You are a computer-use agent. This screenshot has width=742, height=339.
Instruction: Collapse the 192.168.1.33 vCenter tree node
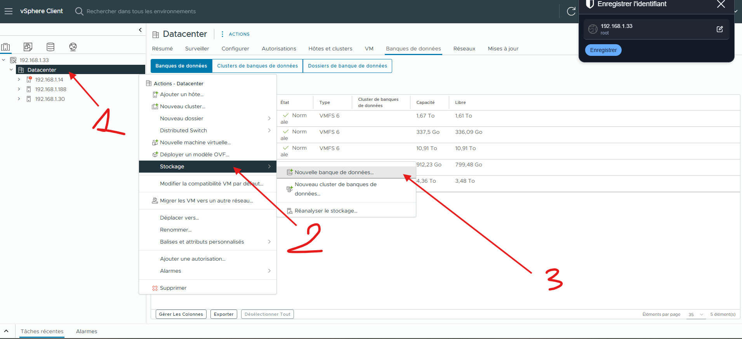(3, 60)
